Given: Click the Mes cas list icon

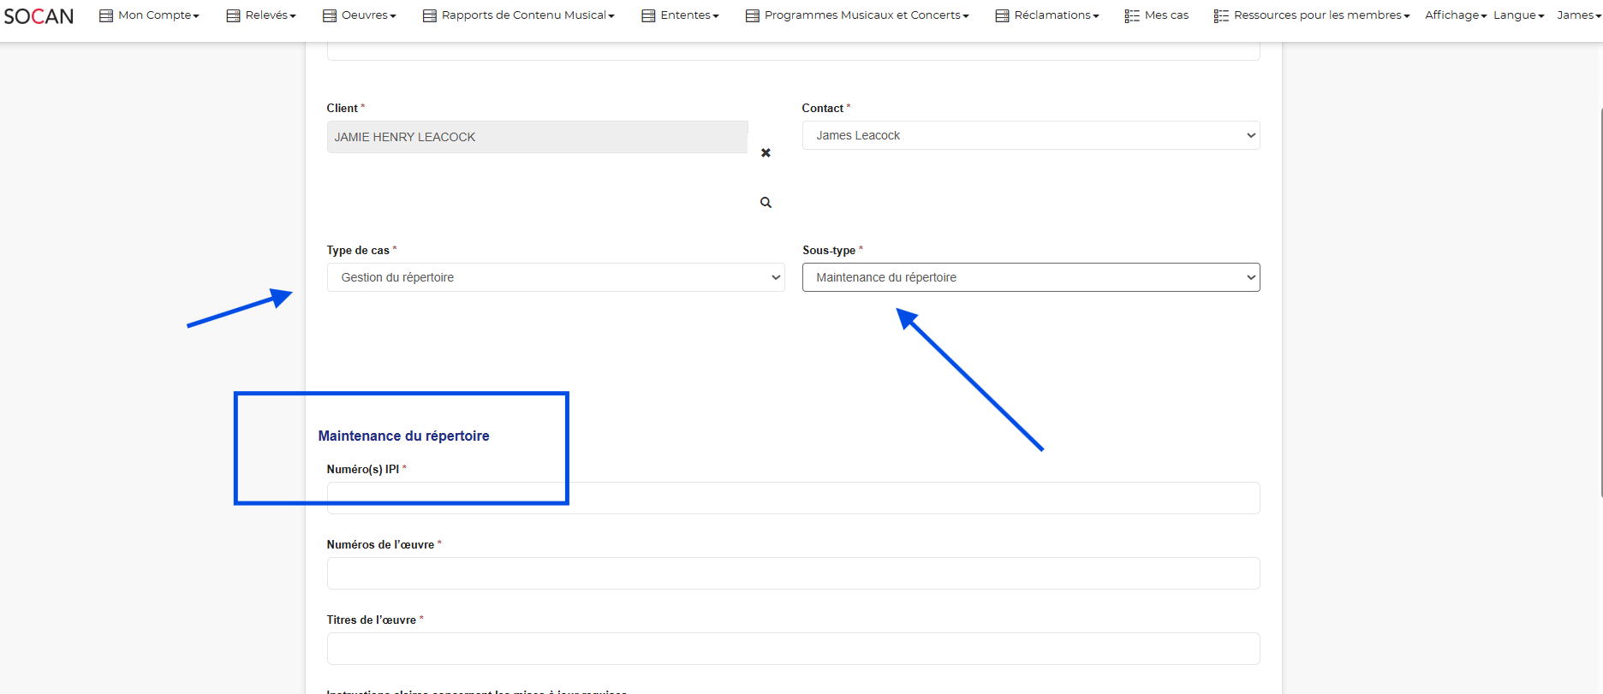Looking at the screenshot, I should pos(1131,15).
